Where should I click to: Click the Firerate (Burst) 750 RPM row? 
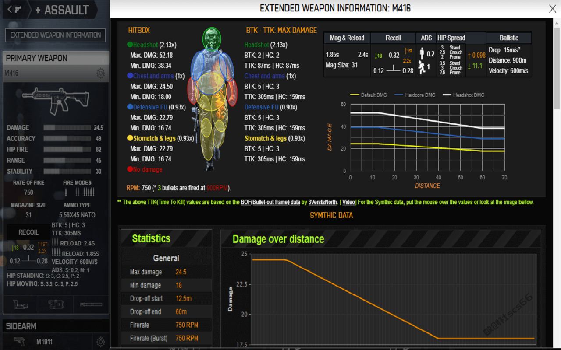coord(167,338)
